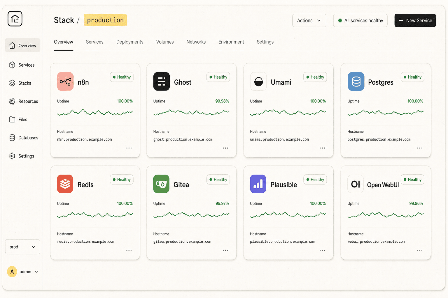Switch to the Deployments tab
Image resolution: width=448 pixels, height=298 pixels.
(x=130, y=42)
